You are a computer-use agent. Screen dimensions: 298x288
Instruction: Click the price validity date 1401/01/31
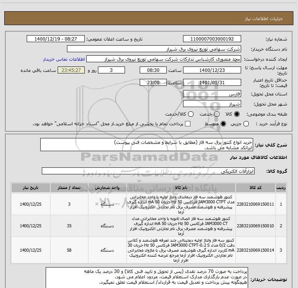(212, 83)
